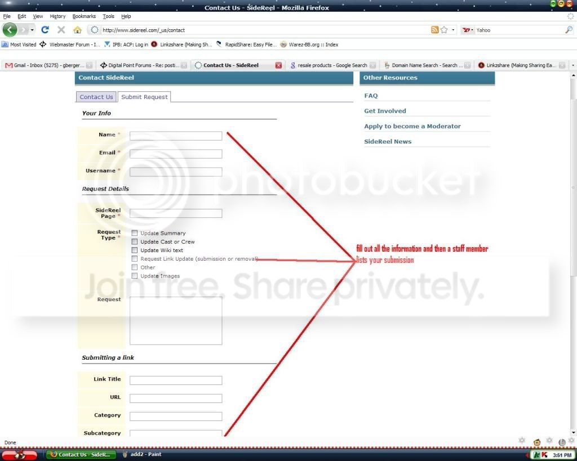This screenshot has width=577, height=461.
Task: Open the Linkzshare bookmark in bookmarks toolbar
Action: (x=181, y=44)
